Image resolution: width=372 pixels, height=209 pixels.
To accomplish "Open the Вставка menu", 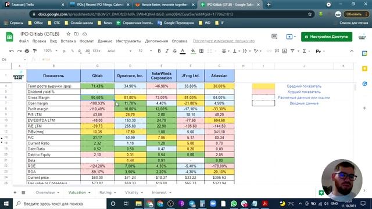I will click(68, 41).
